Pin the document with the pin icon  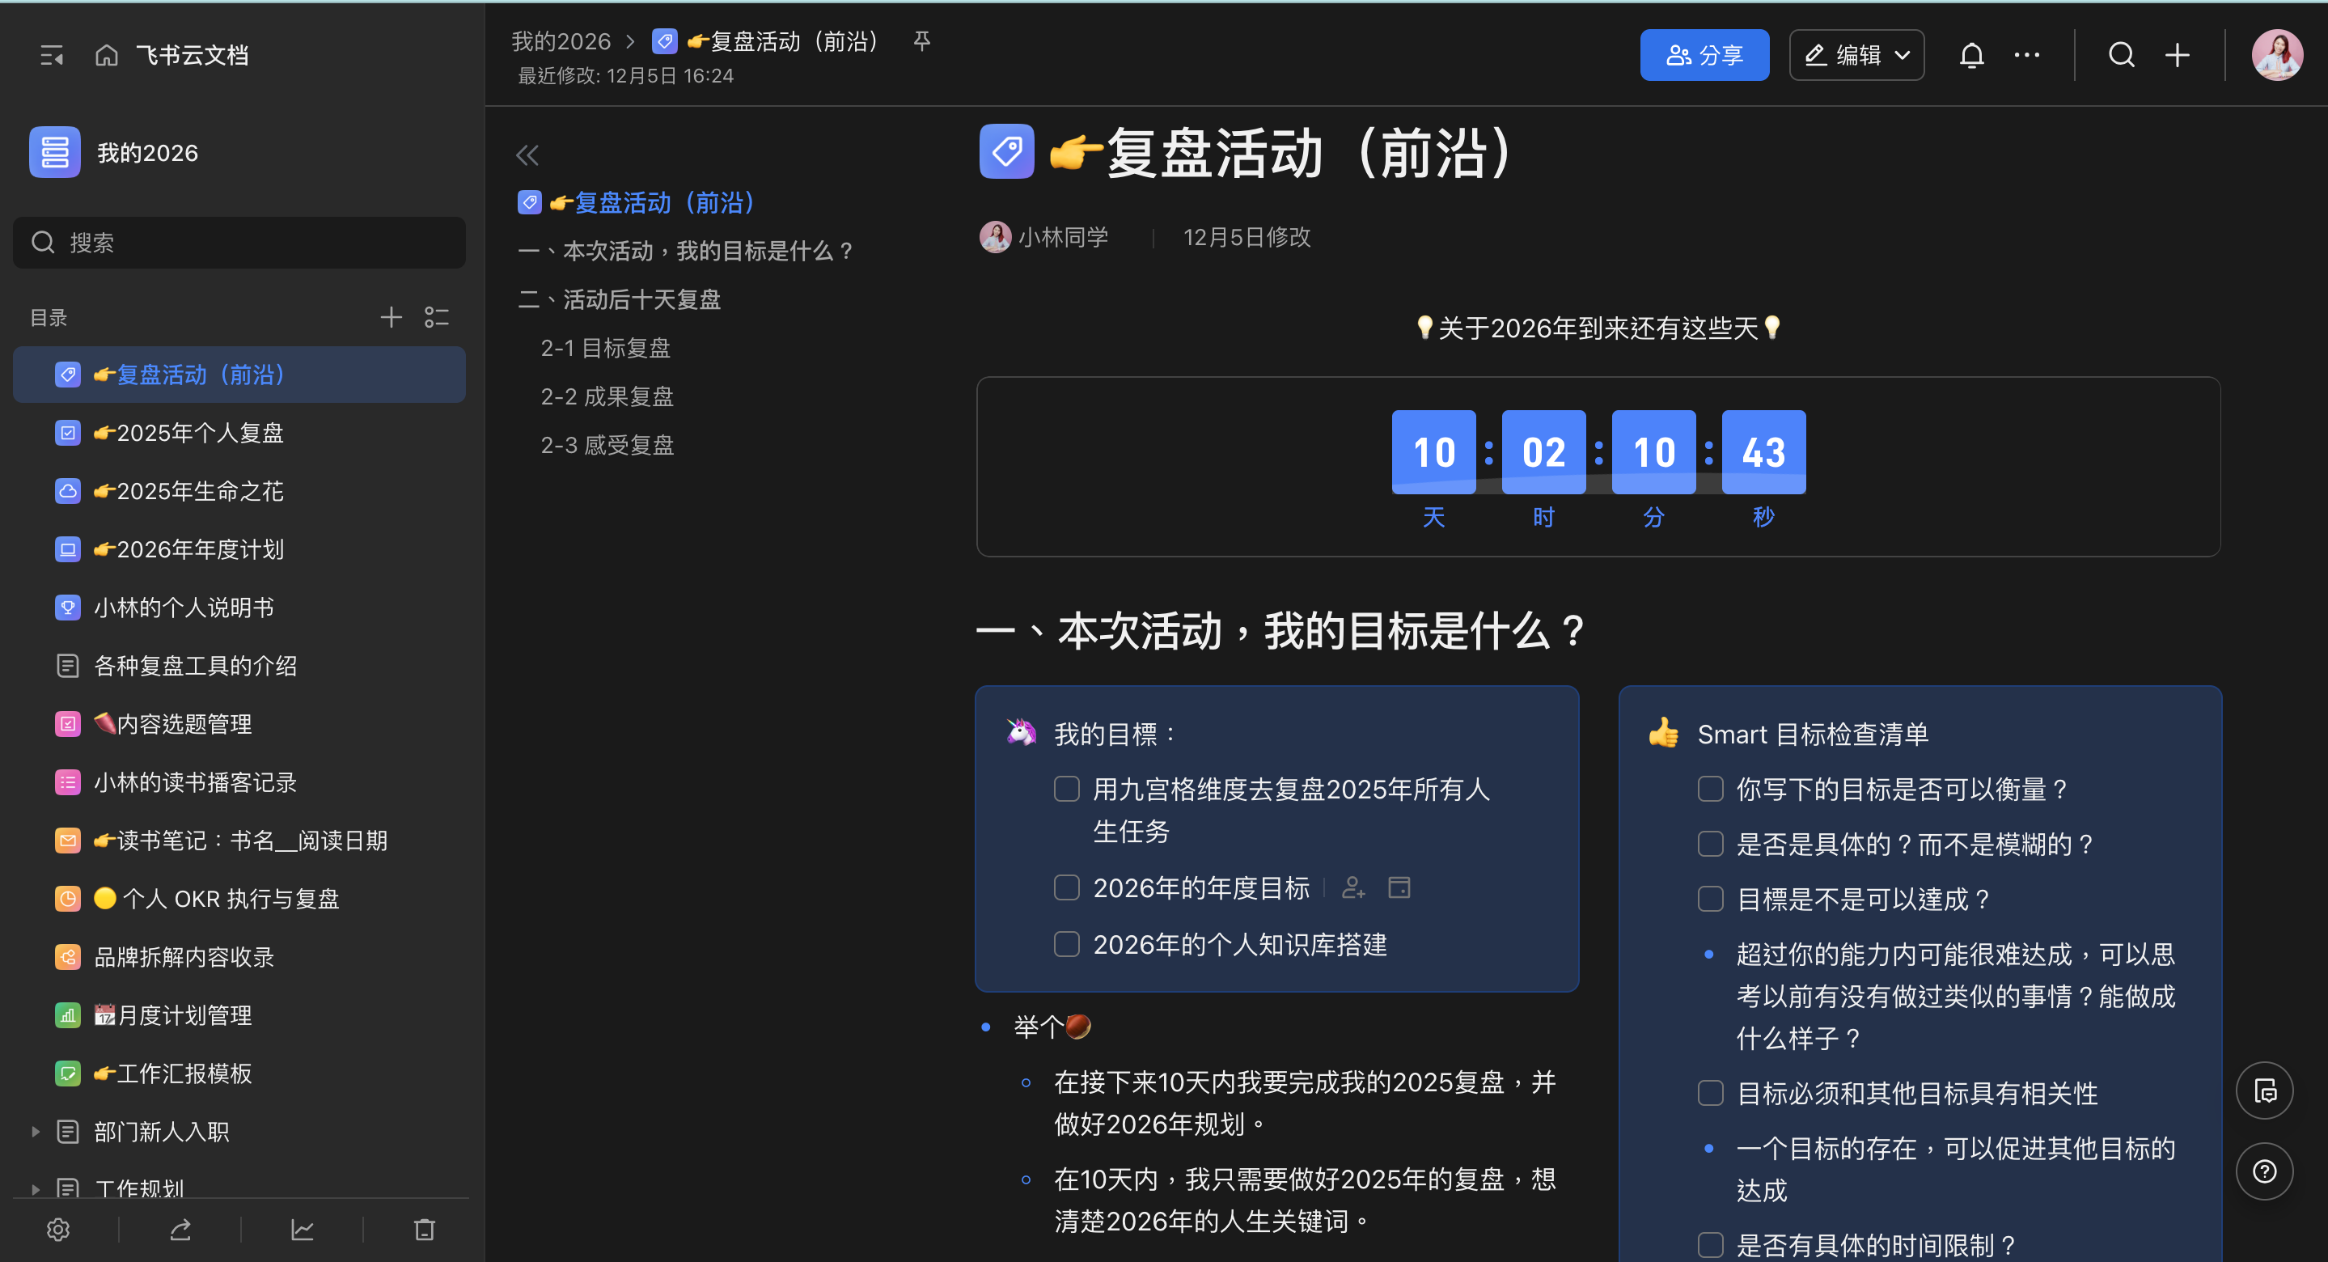coord(921,40)
